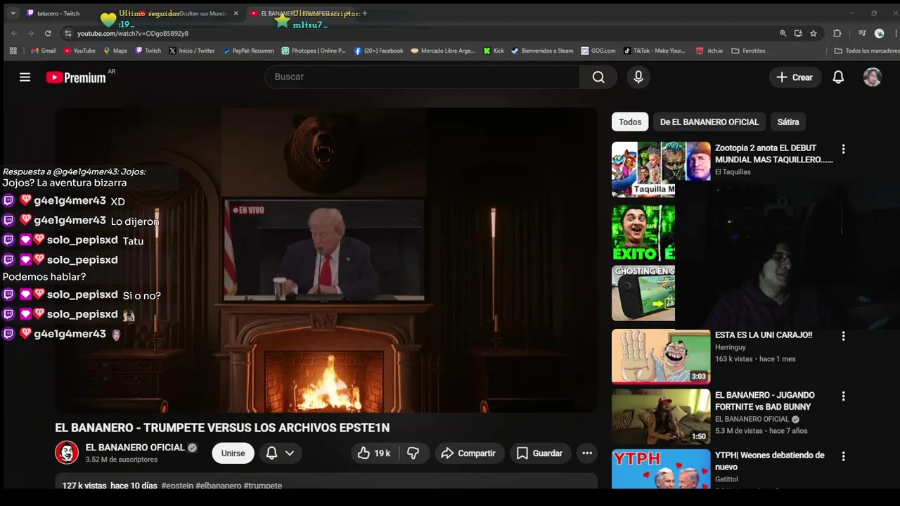Click the #trumpete hashtag
The height and width of the screenshot is (506, 900).
pyautogui.click(x=262, y=486)
